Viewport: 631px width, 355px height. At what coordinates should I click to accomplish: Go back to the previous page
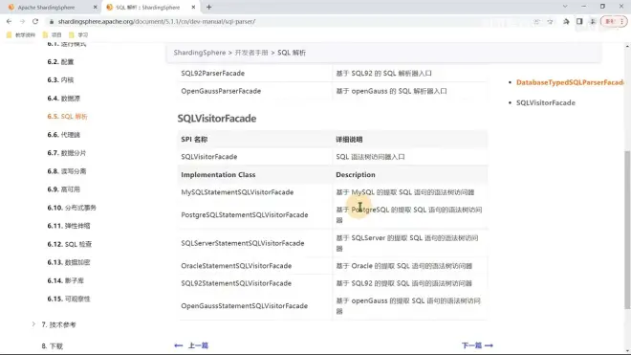click(9, 21)
